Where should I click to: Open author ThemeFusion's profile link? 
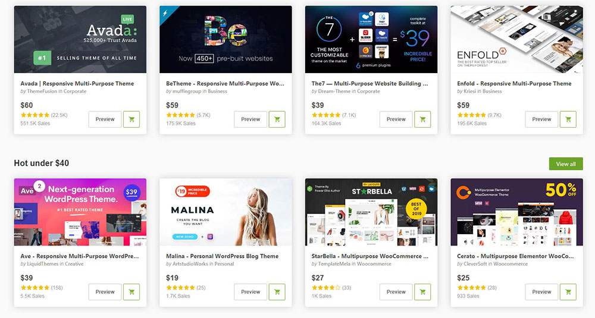click(x=42, y=92)
